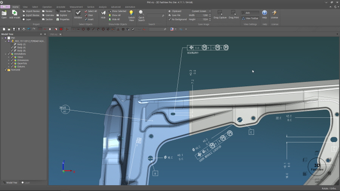This screenshot has width=340, height=191.
Task: Toggle the No Background checkbox
Action: 170,20
